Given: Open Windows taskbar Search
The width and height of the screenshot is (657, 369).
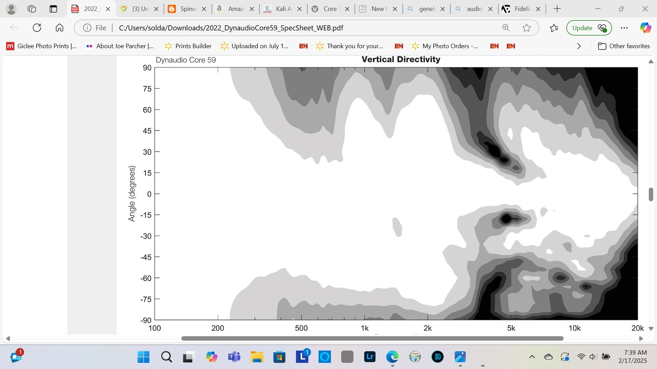Looking at the screenshot, I should coord(166,357).
